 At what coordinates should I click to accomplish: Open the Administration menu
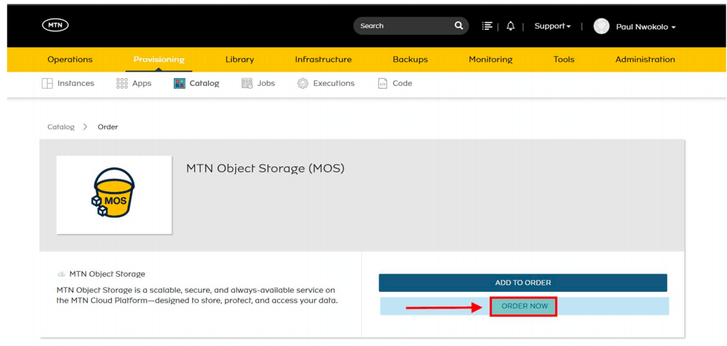pos(645,60)
